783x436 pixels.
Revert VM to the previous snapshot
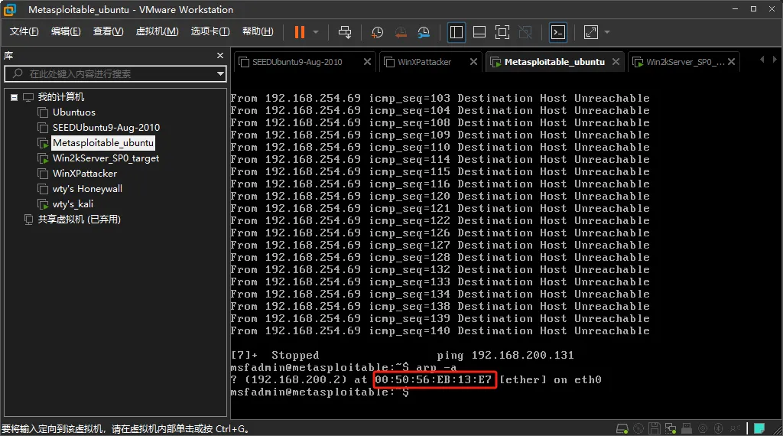(401, 32)
